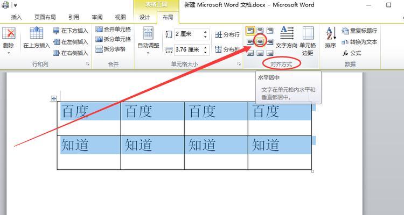Click the column width field 3.76 厘米
The height and width of the screenshot is (215, 404).
189,49
